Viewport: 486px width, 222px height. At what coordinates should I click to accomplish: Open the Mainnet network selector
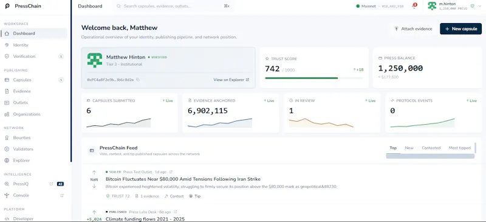[380, 6]
